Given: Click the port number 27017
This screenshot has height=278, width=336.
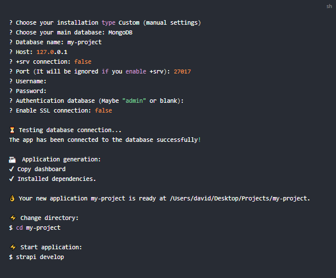Looking at the screenshot, I should click(x=182, y=72).
